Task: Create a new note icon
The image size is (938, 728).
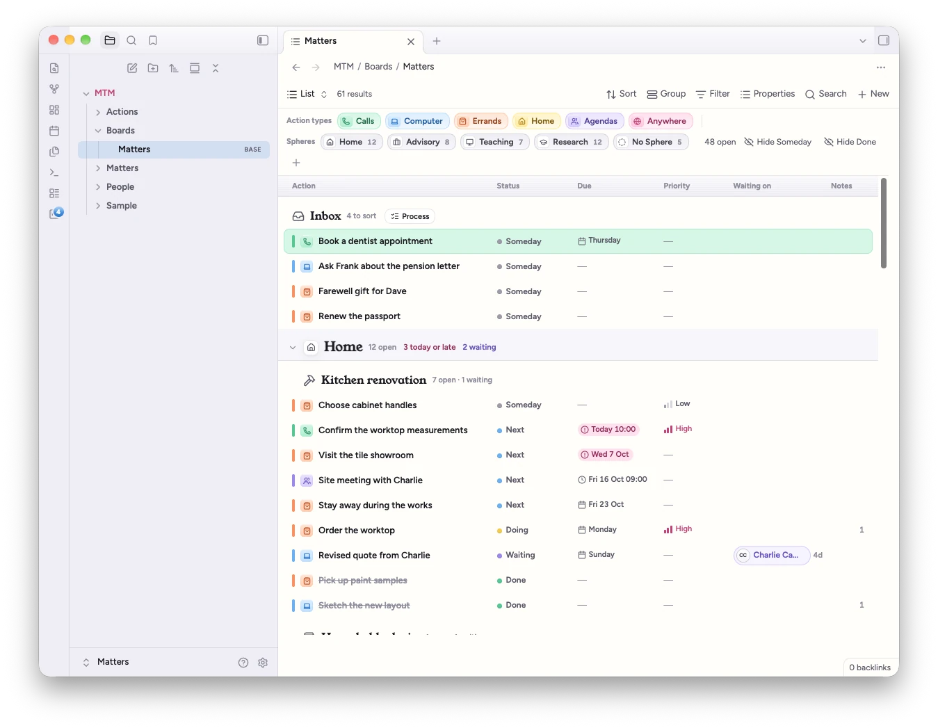Action: 132,68
